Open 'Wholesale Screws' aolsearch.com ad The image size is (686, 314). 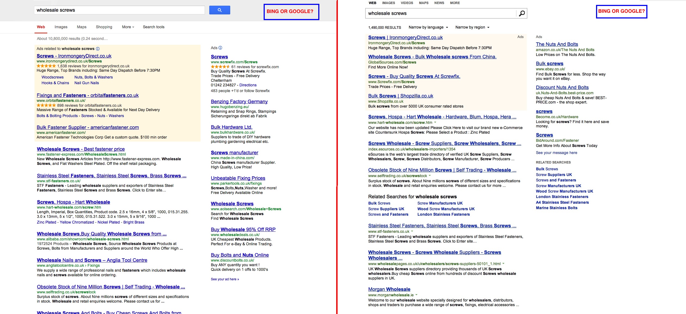(232, 204)
